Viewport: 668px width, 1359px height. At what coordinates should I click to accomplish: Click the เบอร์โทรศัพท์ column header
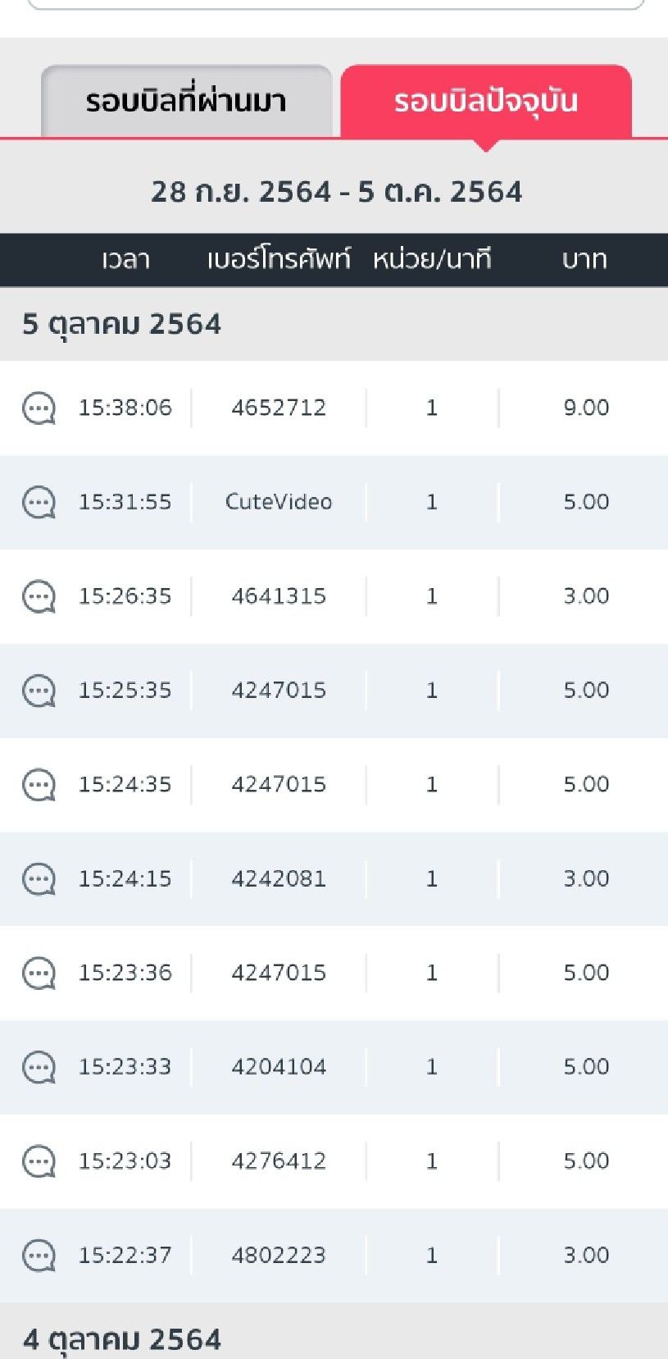[279, 260]
